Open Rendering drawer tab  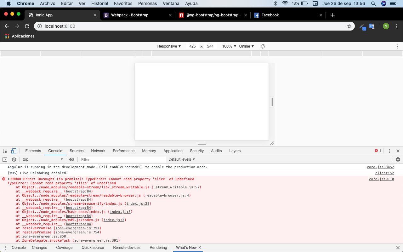[158, 248]
